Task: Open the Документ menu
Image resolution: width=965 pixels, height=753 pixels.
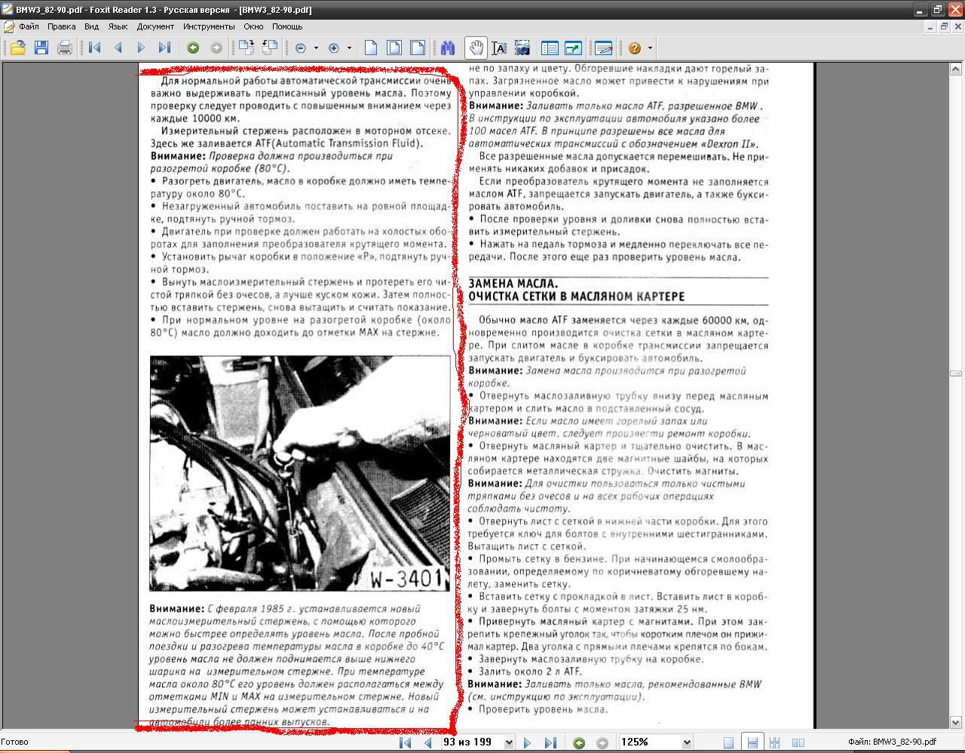Action: (155, 26)
